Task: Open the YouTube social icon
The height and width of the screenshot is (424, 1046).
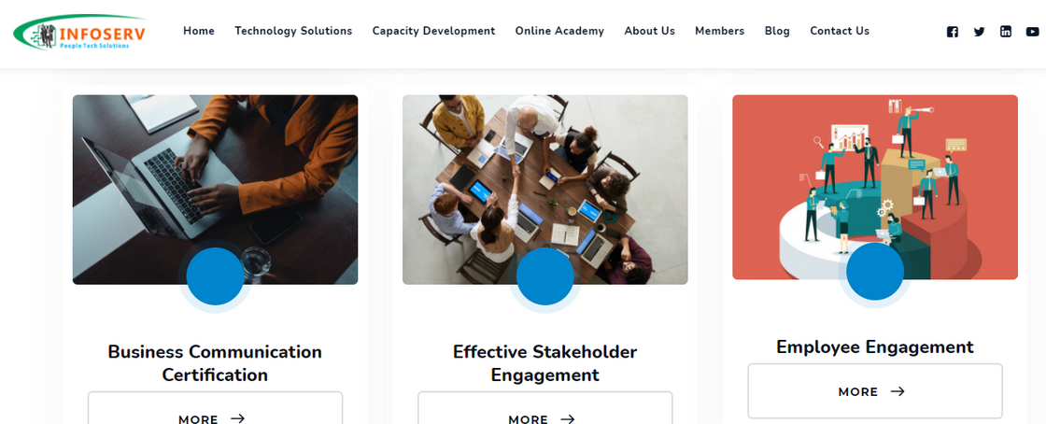Action: pos(1032,32)
